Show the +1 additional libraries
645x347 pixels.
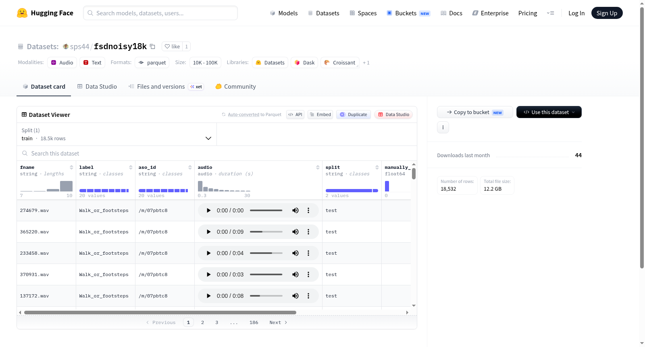(x=366, y=62)
